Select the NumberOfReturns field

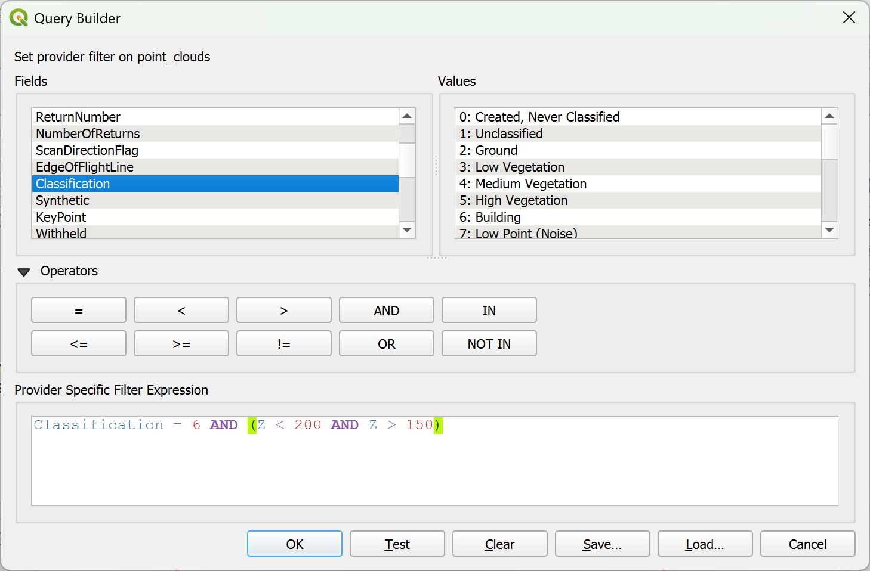(215, 134)
